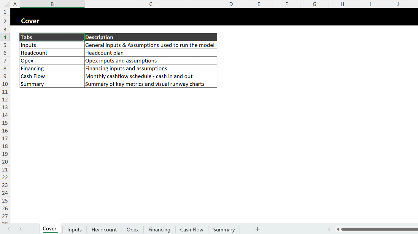The width and height of the screenshot is (418, 234).
Task: Open the Summary sheet tab
Action: tap(224, 229)
